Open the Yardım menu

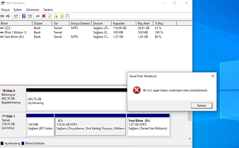[48, 10]
